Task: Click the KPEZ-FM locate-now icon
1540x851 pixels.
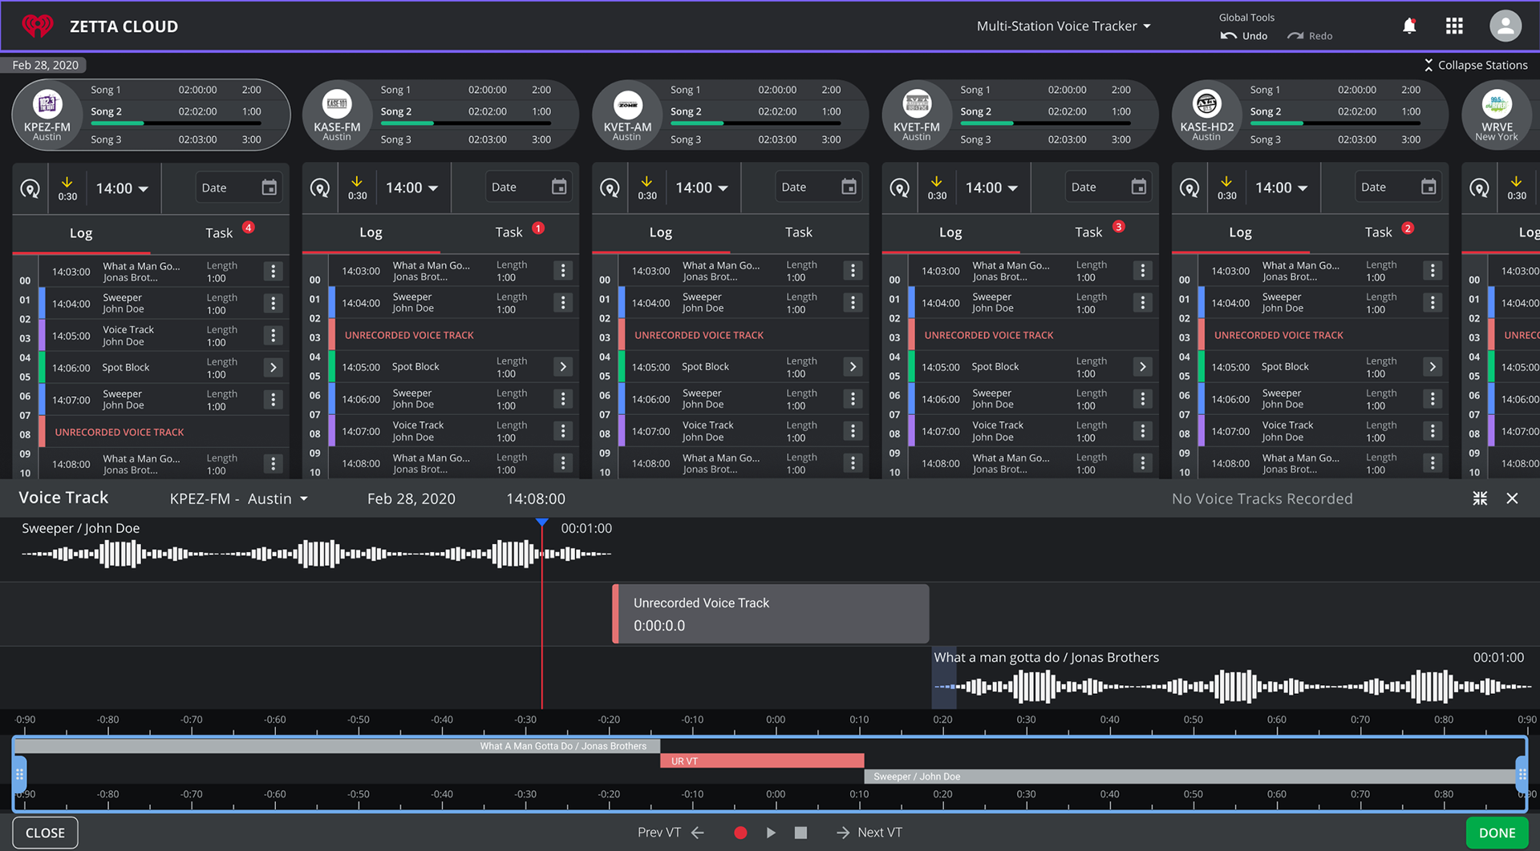Action: (30, 189)
